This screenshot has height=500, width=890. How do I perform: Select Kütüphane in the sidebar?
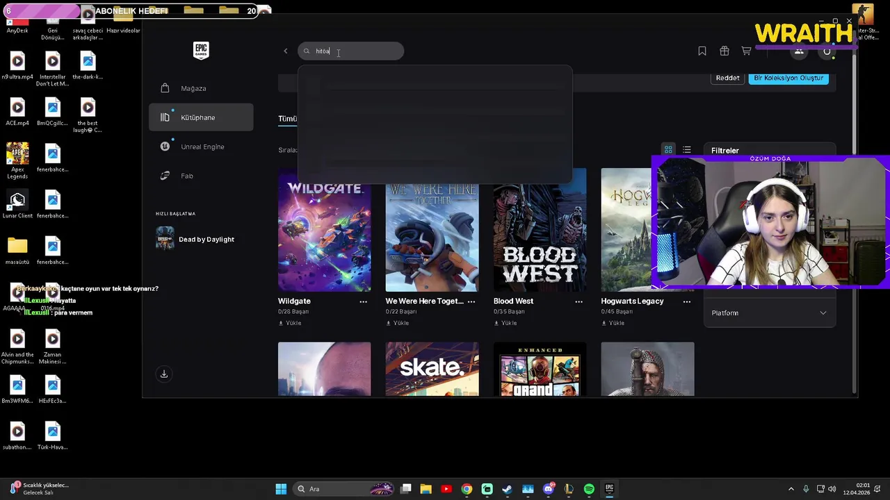201,117
